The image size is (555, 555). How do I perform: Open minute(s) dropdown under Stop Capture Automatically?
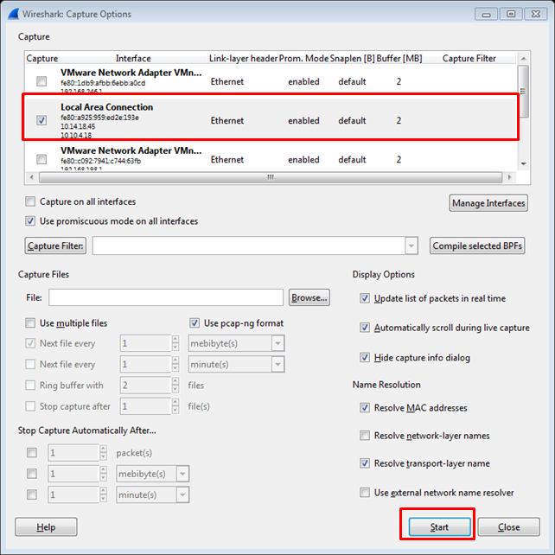click(182, 494)
